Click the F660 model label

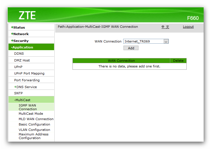[193, 18]
